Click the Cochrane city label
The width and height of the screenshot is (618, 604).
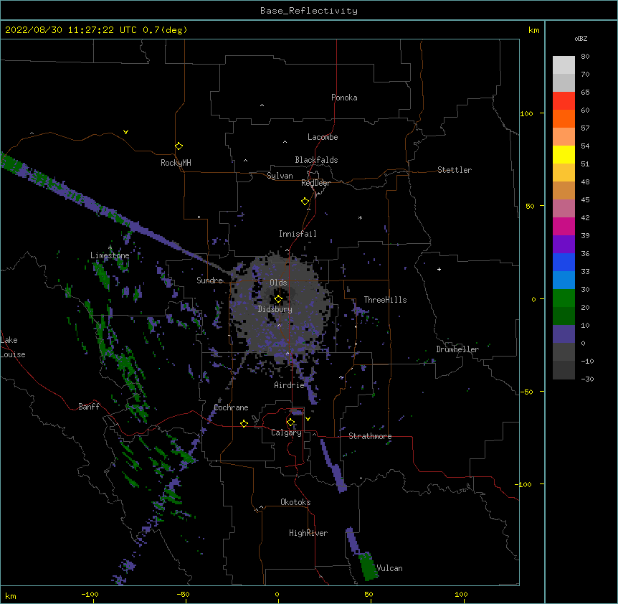[231, 407]
